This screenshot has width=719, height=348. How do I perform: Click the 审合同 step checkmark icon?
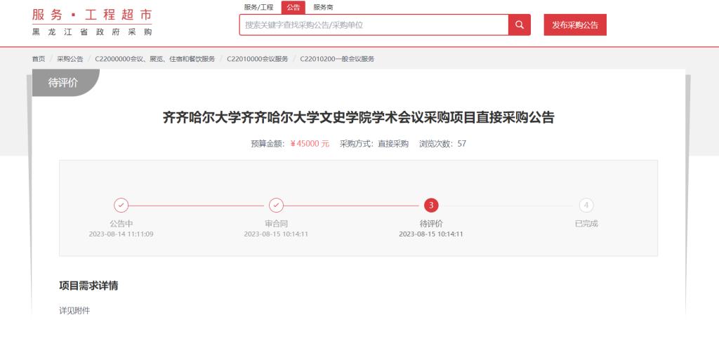pyautogui.click(x=277, y=205)
